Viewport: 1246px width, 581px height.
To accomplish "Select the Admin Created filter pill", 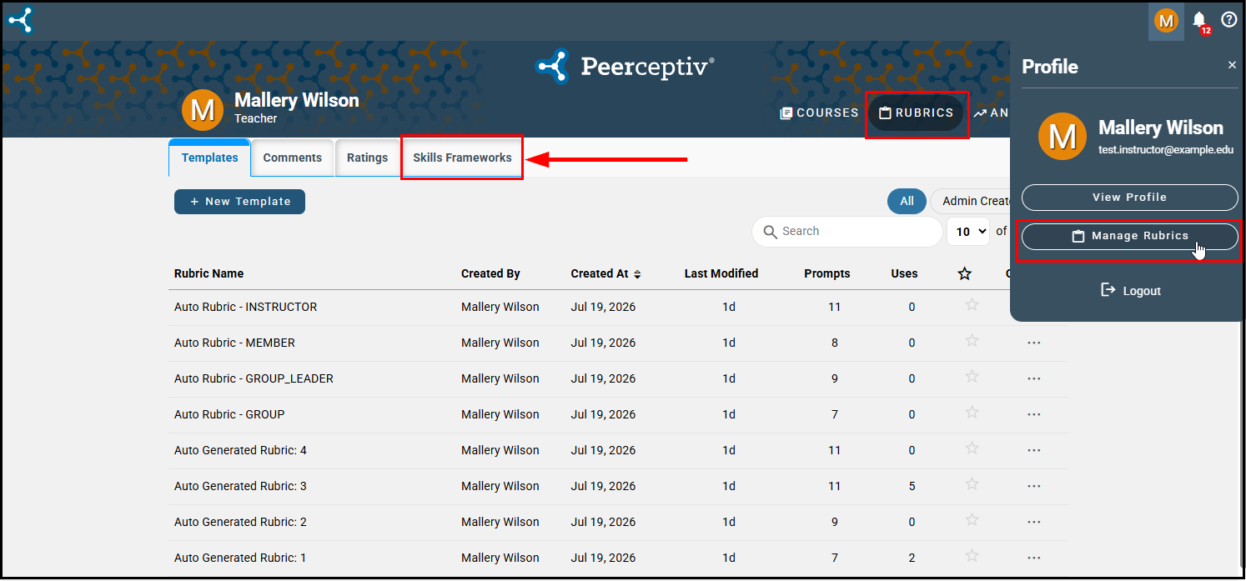I will coord(970,201).
